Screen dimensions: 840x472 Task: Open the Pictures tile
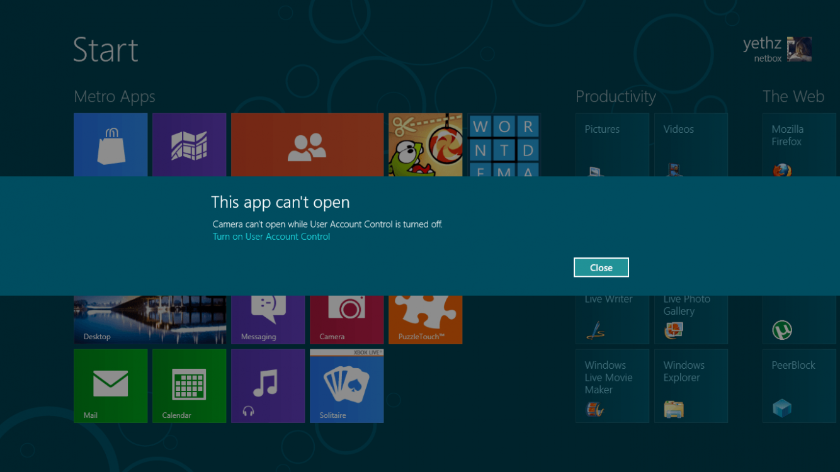[612, 145]
